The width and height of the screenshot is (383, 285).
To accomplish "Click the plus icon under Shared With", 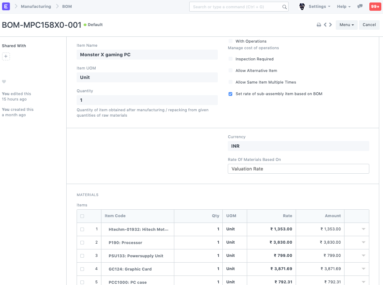I will point(6,56).
